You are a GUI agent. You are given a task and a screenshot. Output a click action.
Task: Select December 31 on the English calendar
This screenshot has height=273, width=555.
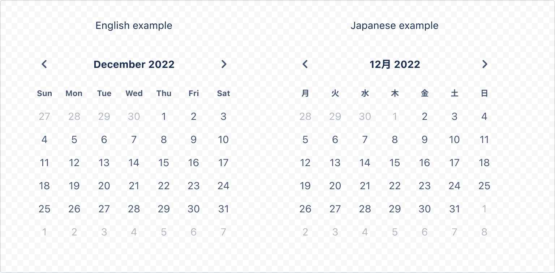[x=224, y=209]
